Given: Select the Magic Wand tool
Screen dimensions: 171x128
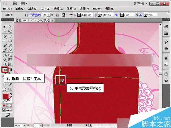Looking at the screenshot, I should 4,31.
